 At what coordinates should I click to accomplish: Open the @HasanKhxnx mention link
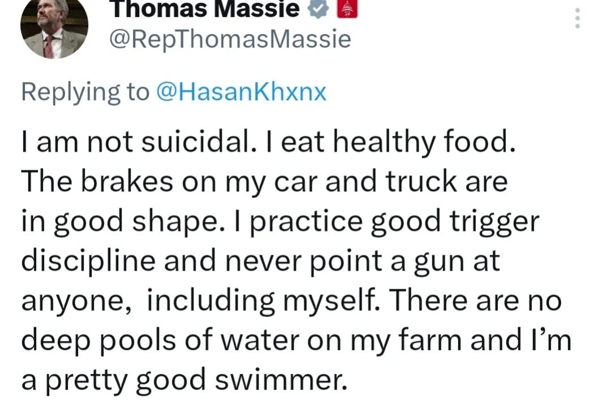tap(240, 91)
